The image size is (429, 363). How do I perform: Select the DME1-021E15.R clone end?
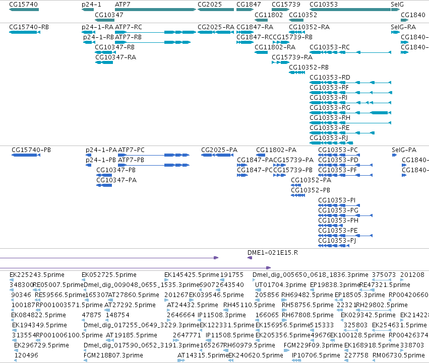pos(250,258)
